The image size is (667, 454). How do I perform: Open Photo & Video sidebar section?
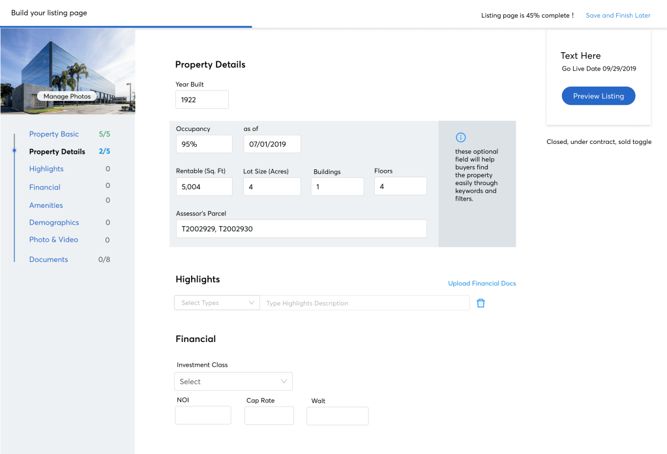click(x=53, y=240)
